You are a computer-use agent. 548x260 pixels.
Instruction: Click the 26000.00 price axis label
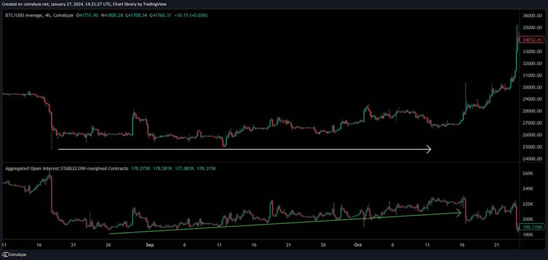point(533,135)
